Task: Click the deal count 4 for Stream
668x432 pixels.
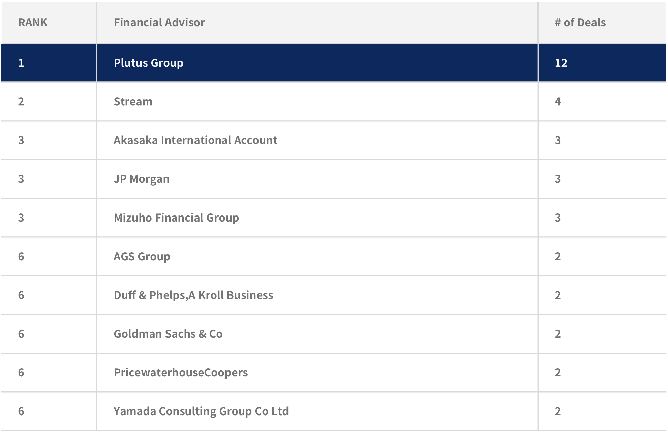Action: coord(558,102)
